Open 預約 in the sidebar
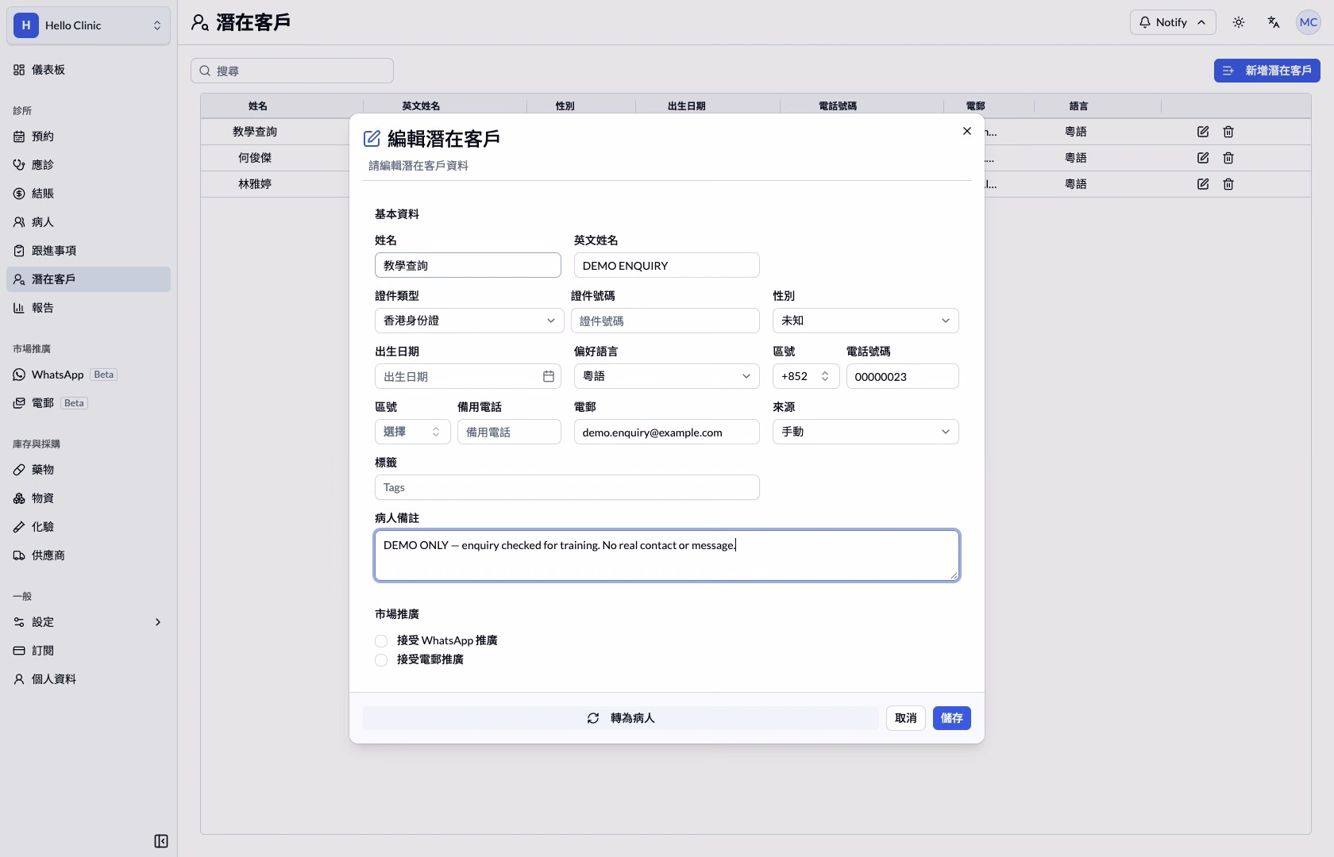The width and height of the screenshot is (1334, 857). (x=88, y=136)
